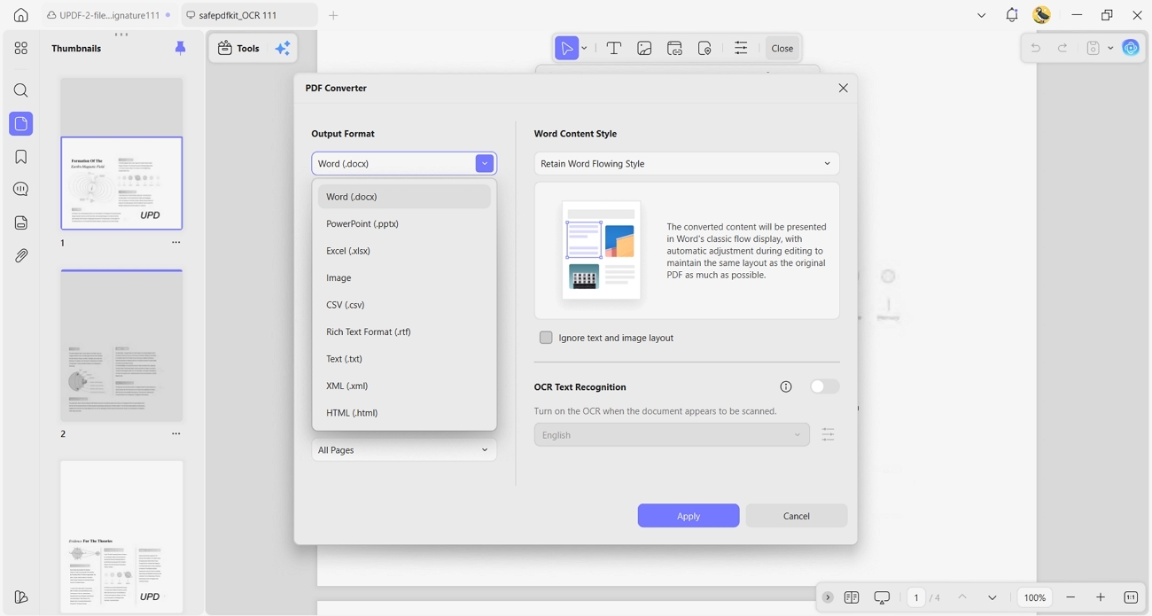This screenshot has height=616, width=1152.
Task: Expand the selection tool options arrow
Action: pyautogui.click(x=584, y=48)
